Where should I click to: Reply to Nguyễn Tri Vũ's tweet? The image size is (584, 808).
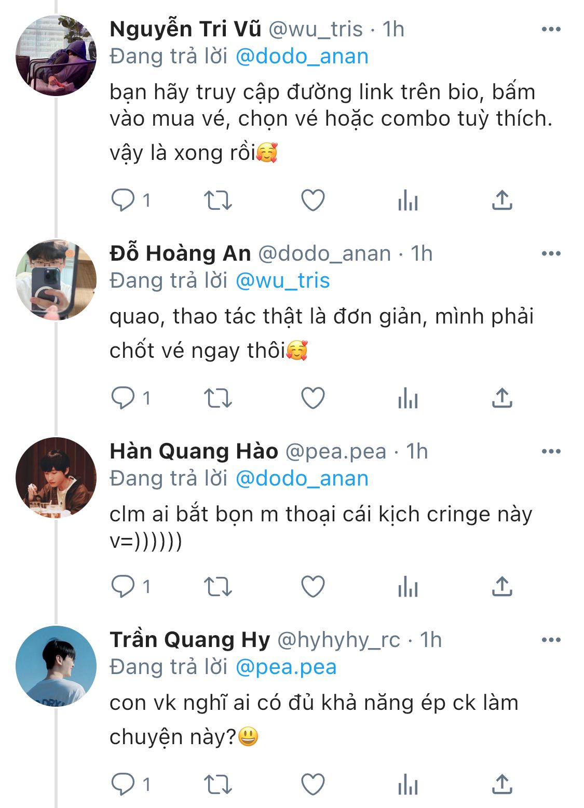click(x=124, y=200)
